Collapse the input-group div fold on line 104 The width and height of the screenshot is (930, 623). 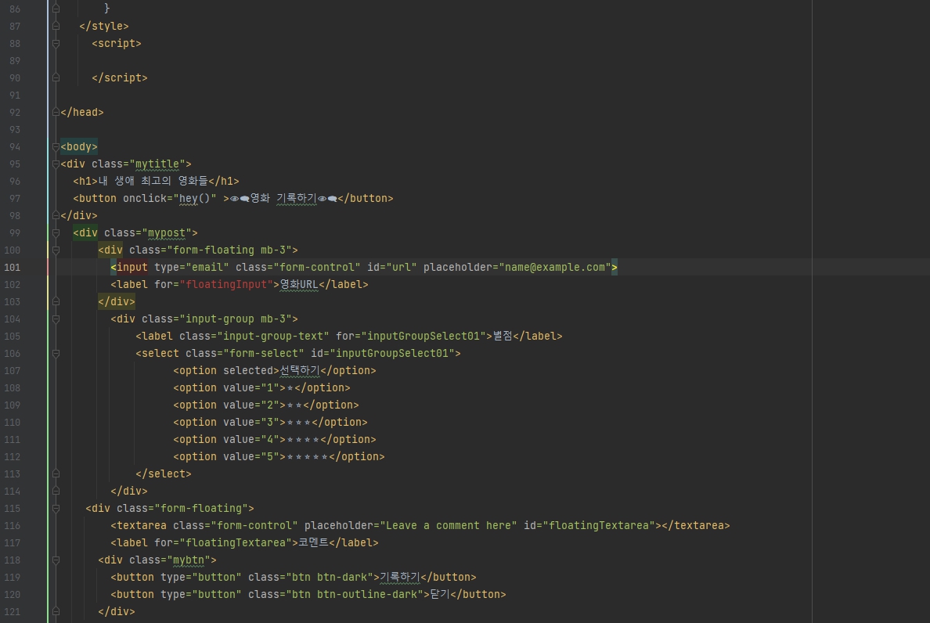tap(56, 319)
